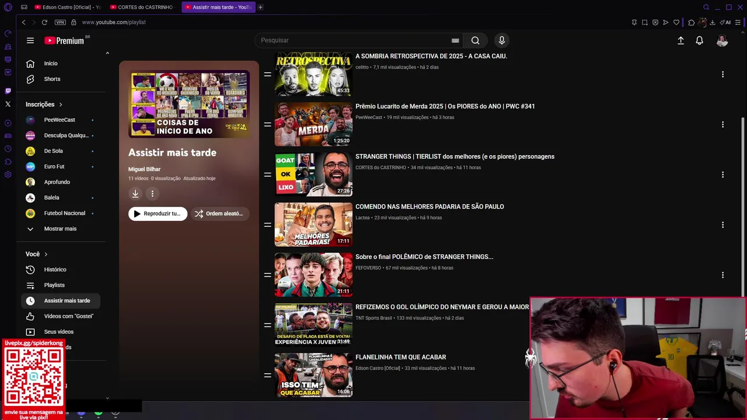
Task: Go back to previous page
Action: point(23,22)
